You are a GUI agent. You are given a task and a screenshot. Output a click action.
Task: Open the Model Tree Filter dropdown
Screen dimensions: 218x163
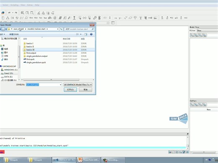click(x=208, y=31)
